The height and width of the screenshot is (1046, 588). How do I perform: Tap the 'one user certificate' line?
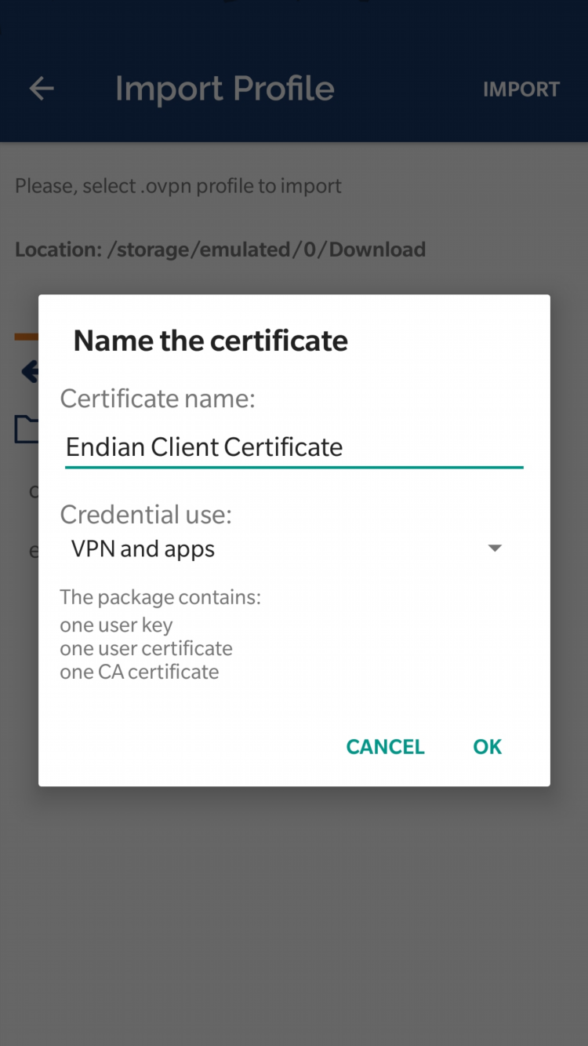point(146,649)
